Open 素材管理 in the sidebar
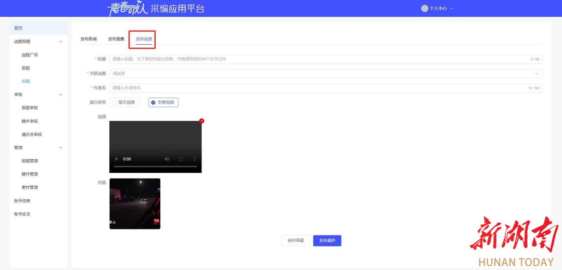This screenshot has height=270, width=562. pos(30,187)
